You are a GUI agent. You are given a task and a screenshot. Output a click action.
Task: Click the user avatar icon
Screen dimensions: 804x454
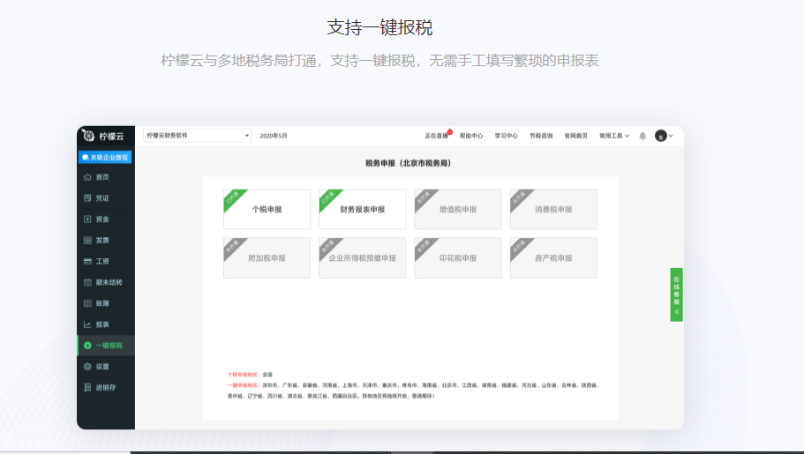pos(660,136)
